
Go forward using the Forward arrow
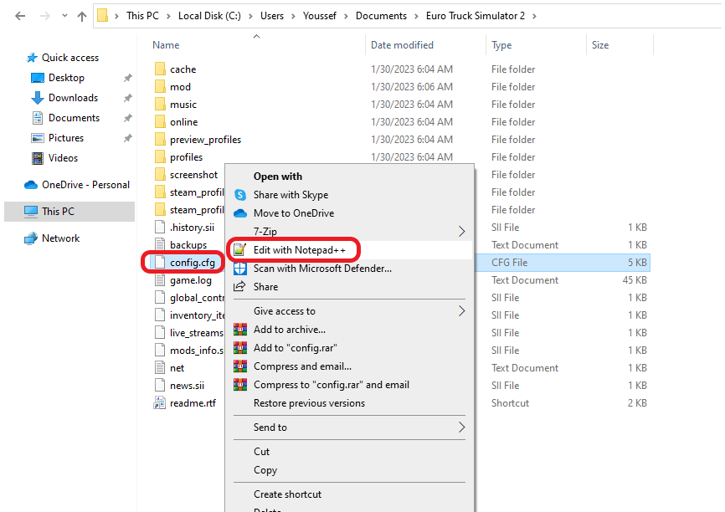pyautogui.click(x=45, y=16)
